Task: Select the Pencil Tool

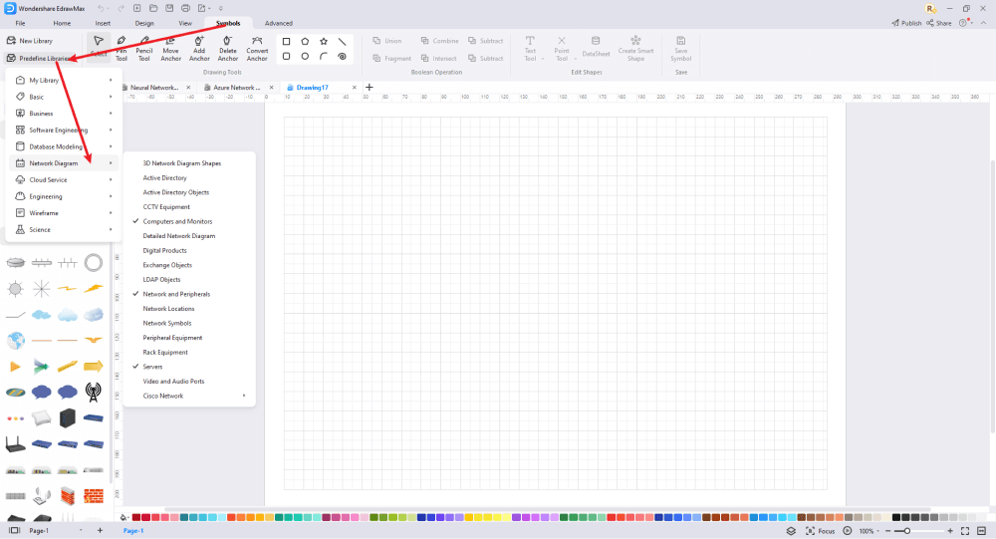Action: tap(144, 49)
